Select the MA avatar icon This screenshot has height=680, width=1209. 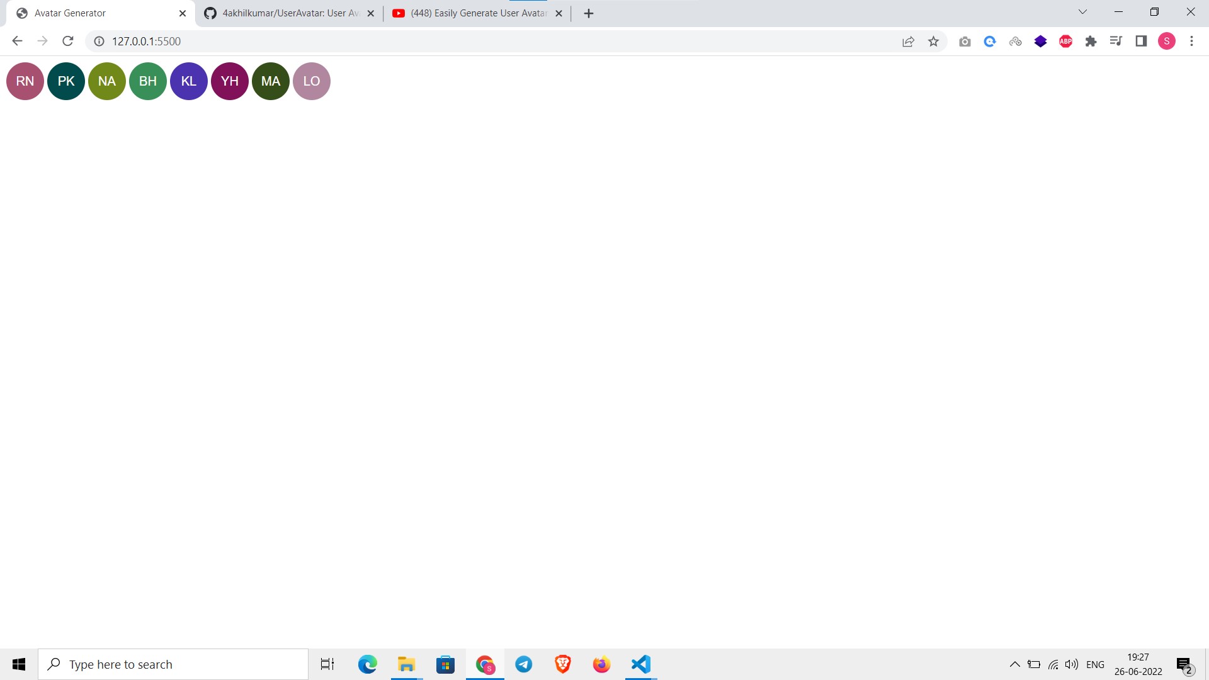tap(271, 81)
